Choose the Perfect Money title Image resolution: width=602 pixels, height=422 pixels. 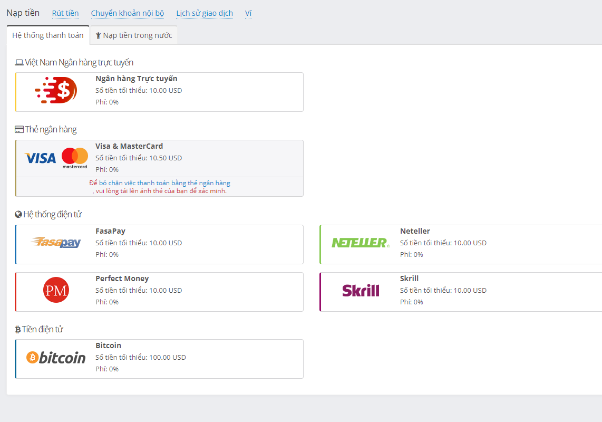[122, 279]
